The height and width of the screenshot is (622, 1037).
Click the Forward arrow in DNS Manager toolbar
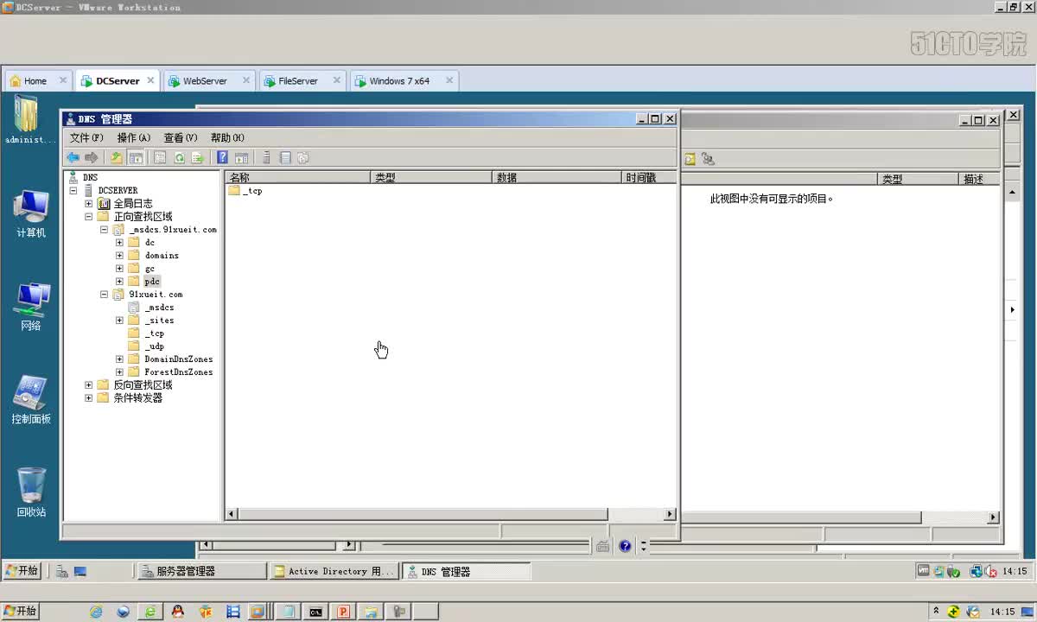tap(91, 158)
